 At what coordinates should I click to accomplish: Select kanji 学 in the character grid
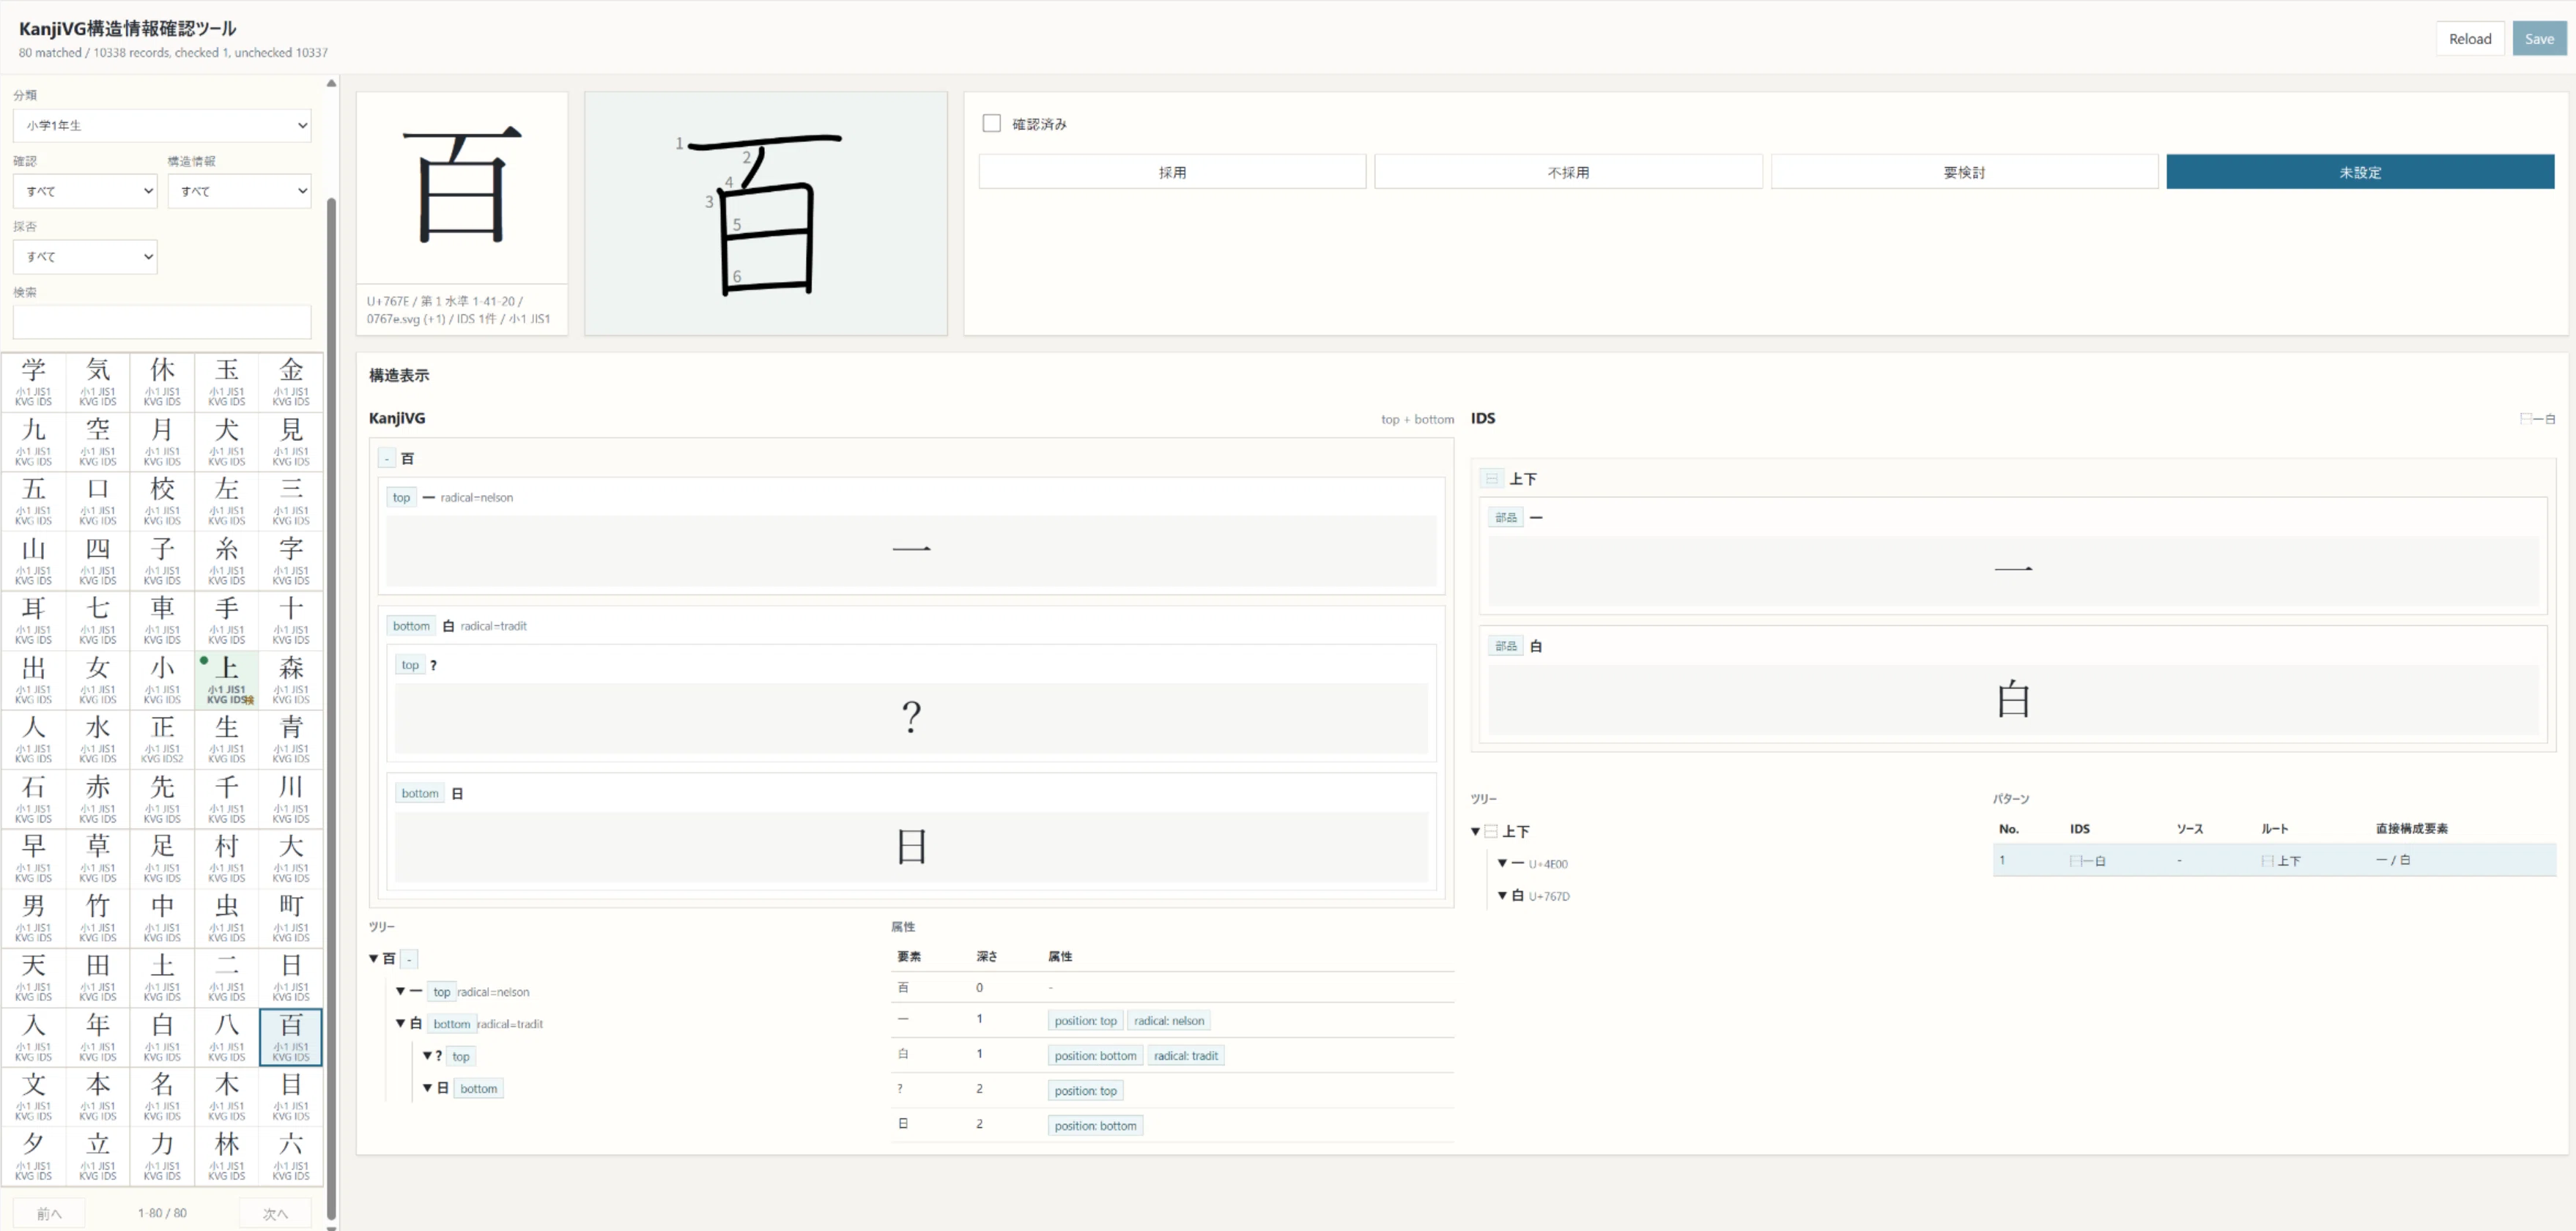tap(33, 382)
